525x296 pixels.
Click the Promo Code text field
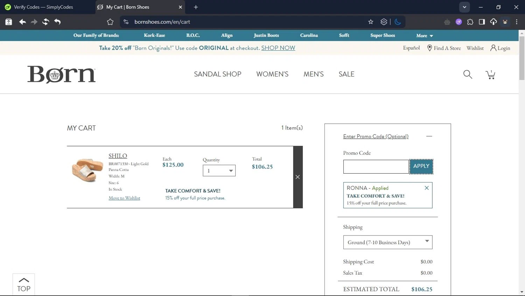376,167
